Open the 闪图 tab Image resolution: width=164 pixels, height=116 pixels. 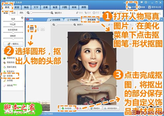coord(65,7)
